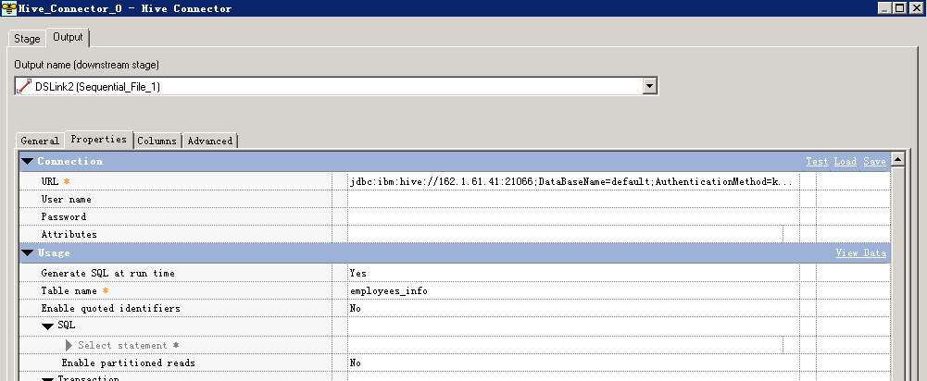This screenshot has height=381, width=927.
Task: Open the Columns tab
Action: pos(157,141)
